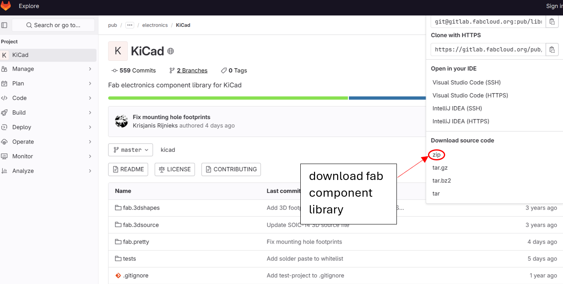Open the Fix mounting hole footprints commit
Viewport: 563px width, 284px height.
tap(171, 117)
